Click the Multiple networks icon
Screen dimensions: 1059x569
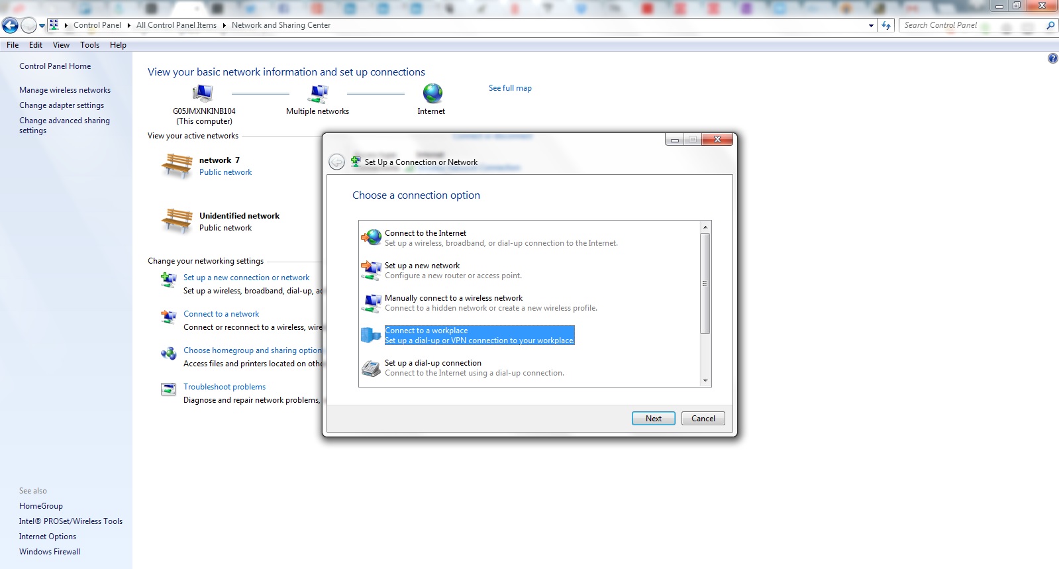click(x=318, y=93)
